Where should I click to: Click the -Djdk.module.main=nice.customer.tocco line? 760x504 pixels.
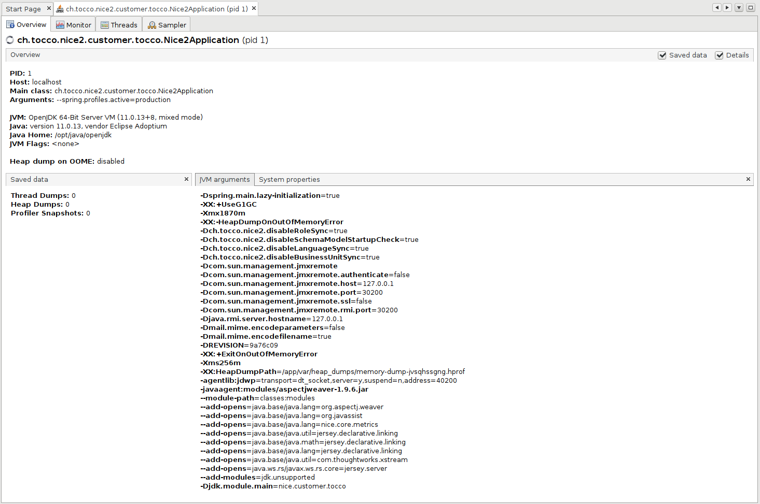273,486
